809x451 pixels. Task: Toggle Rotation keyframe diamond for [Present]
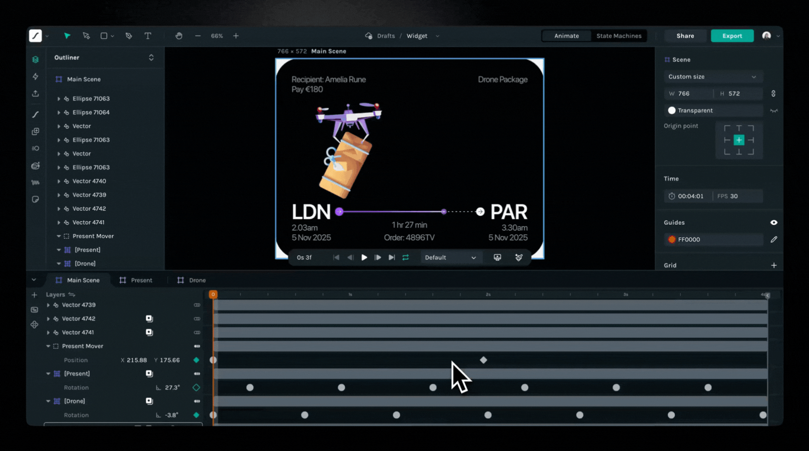(196, 387)
